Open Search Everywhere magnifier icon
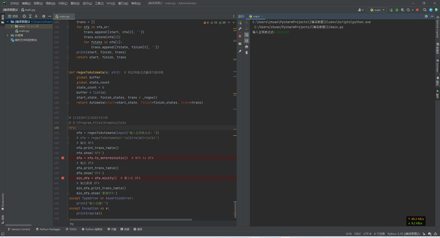The height and width of the screenshot is (238, 440). pos(425,10)
